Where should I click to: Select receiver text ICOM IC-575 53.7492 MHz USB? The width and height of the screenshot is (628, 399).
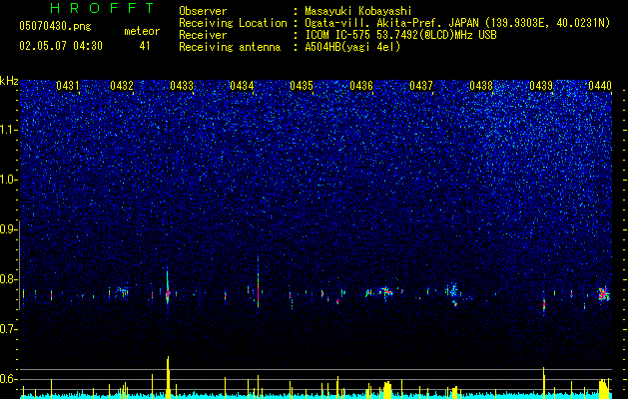point(400,35)
